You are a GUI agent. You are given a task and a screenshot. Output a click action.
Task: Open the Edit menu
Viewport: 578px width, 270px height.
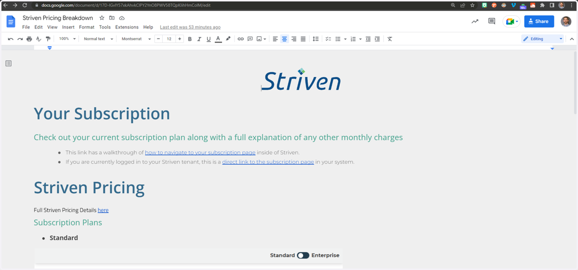[39, 27]
